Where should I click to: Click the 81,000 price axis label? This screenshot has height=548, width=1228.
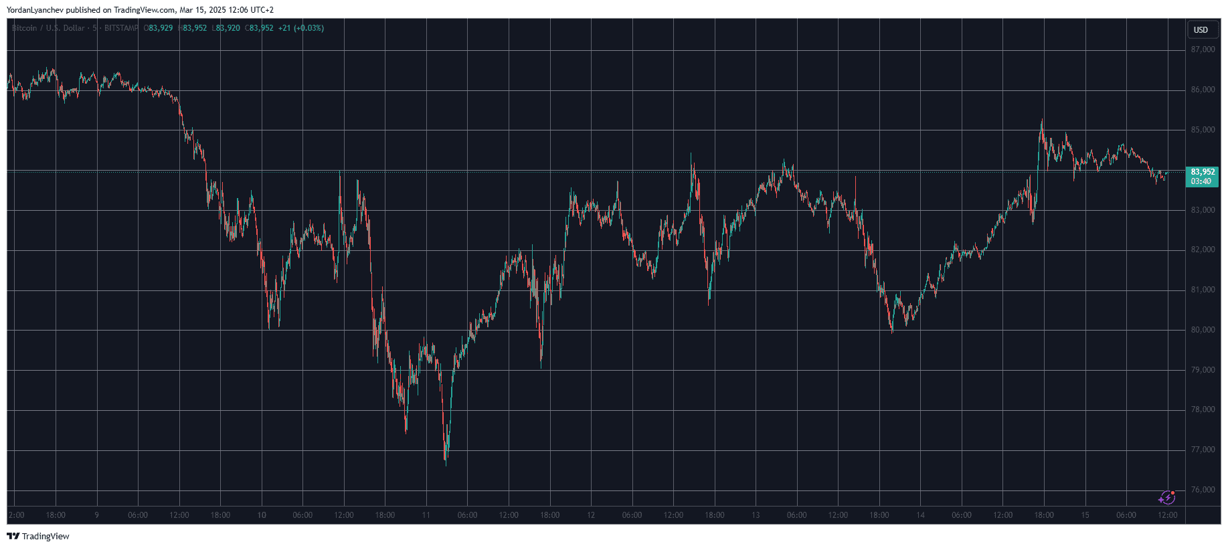coord(1203,290)
